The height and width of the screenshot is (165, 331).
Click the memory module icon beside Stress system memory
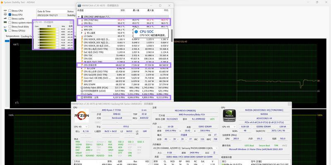click(x=5, y=22)
